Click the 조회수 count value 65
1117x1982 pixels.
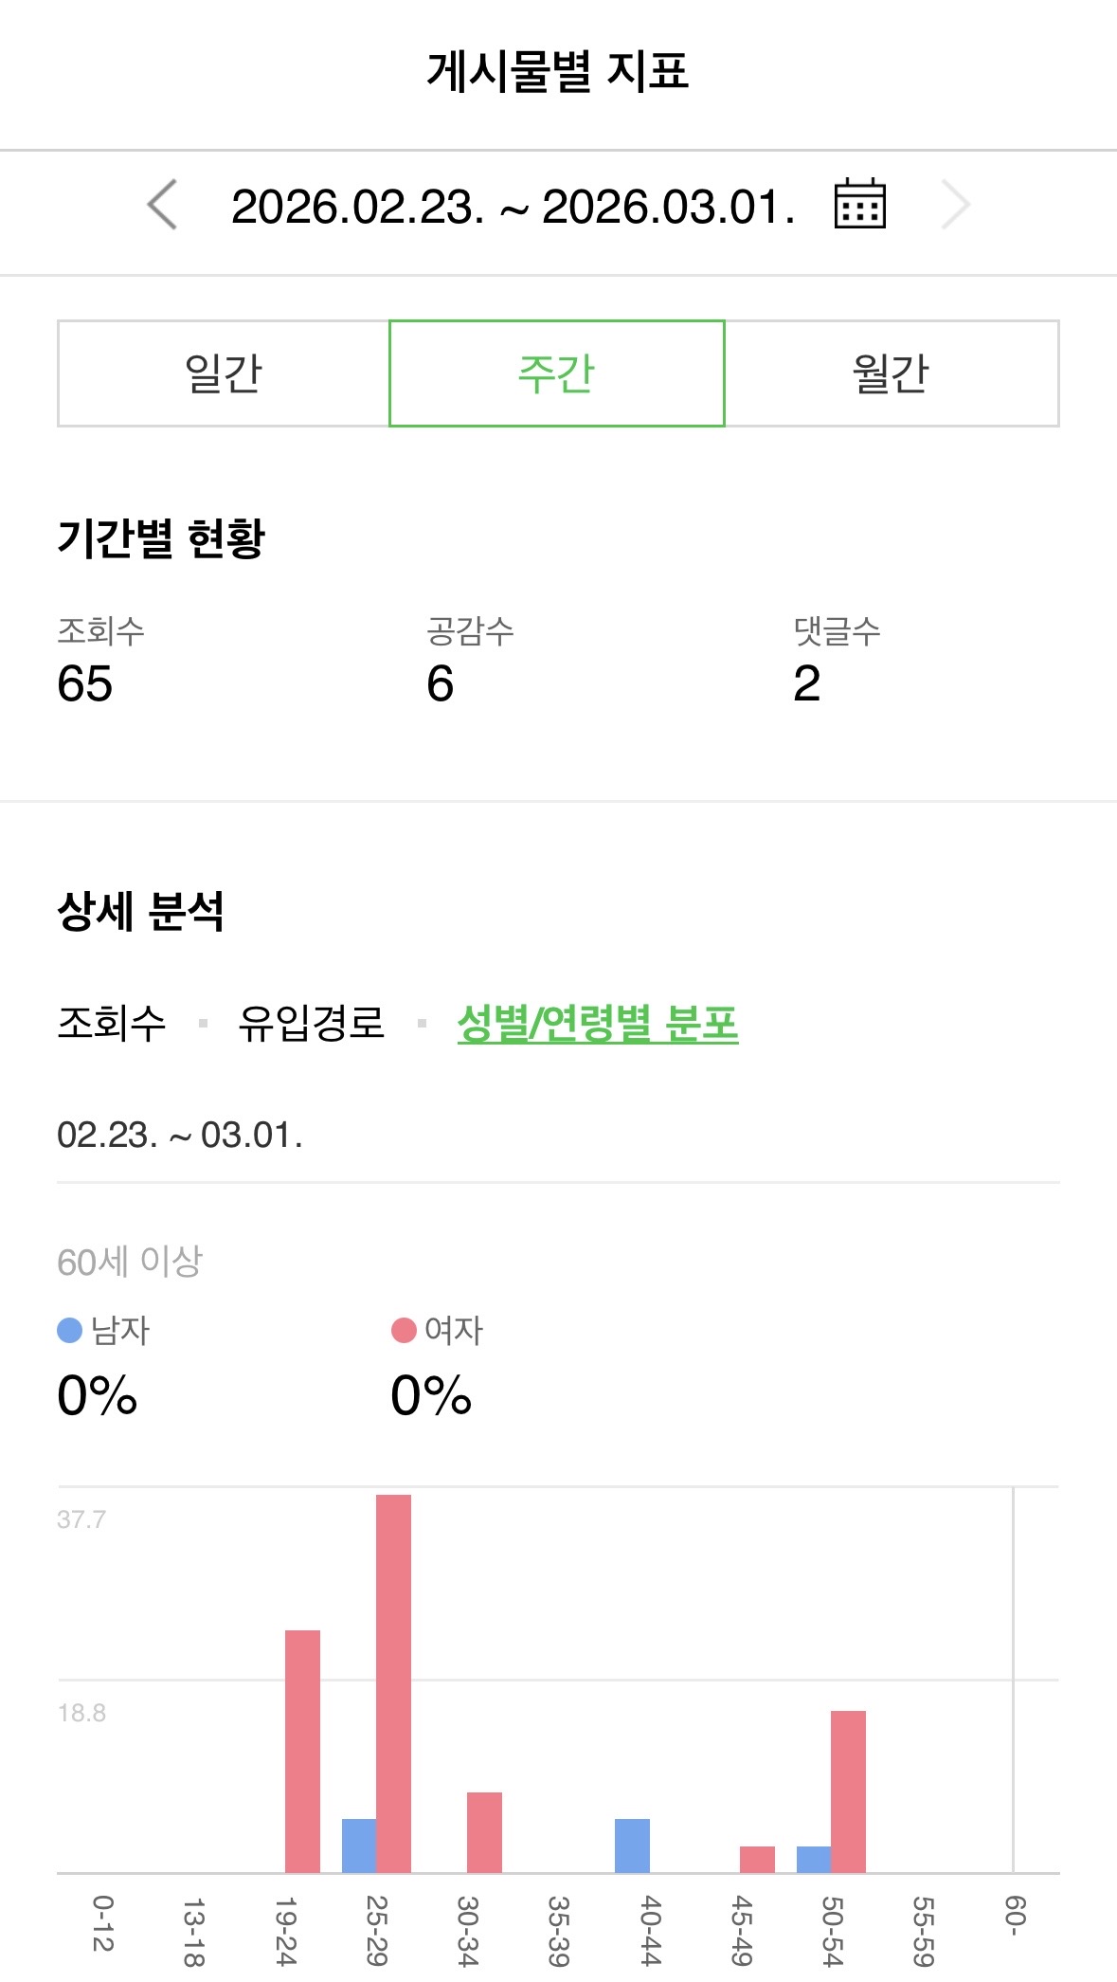85,683
